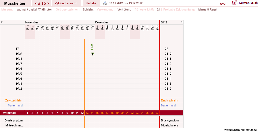
Task: Select cycle day 13 cell
Action: 87,113
